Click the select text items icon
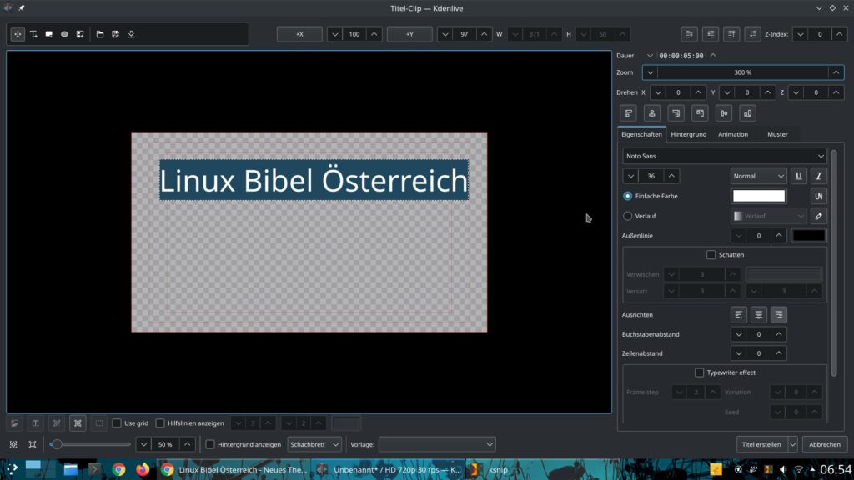Image resolution: width=854 pixels, height=480 pixels. pos(35,422)
